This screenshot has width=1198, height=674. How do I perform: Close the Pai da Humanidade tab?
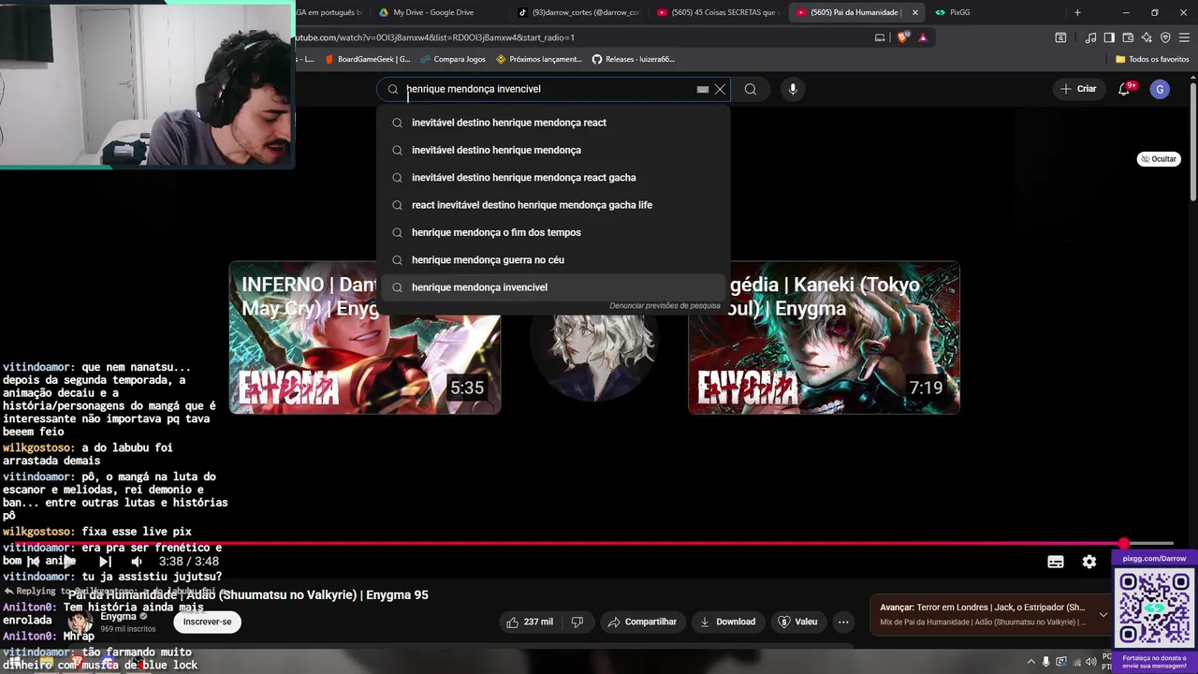click(914, 12)
